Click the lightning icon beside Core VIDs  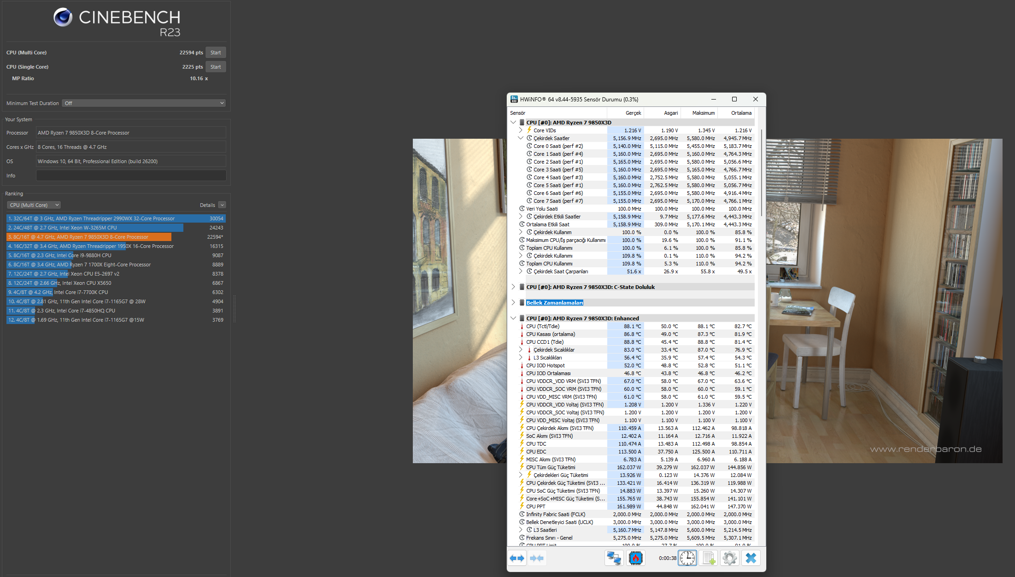(x=529, y=130)
